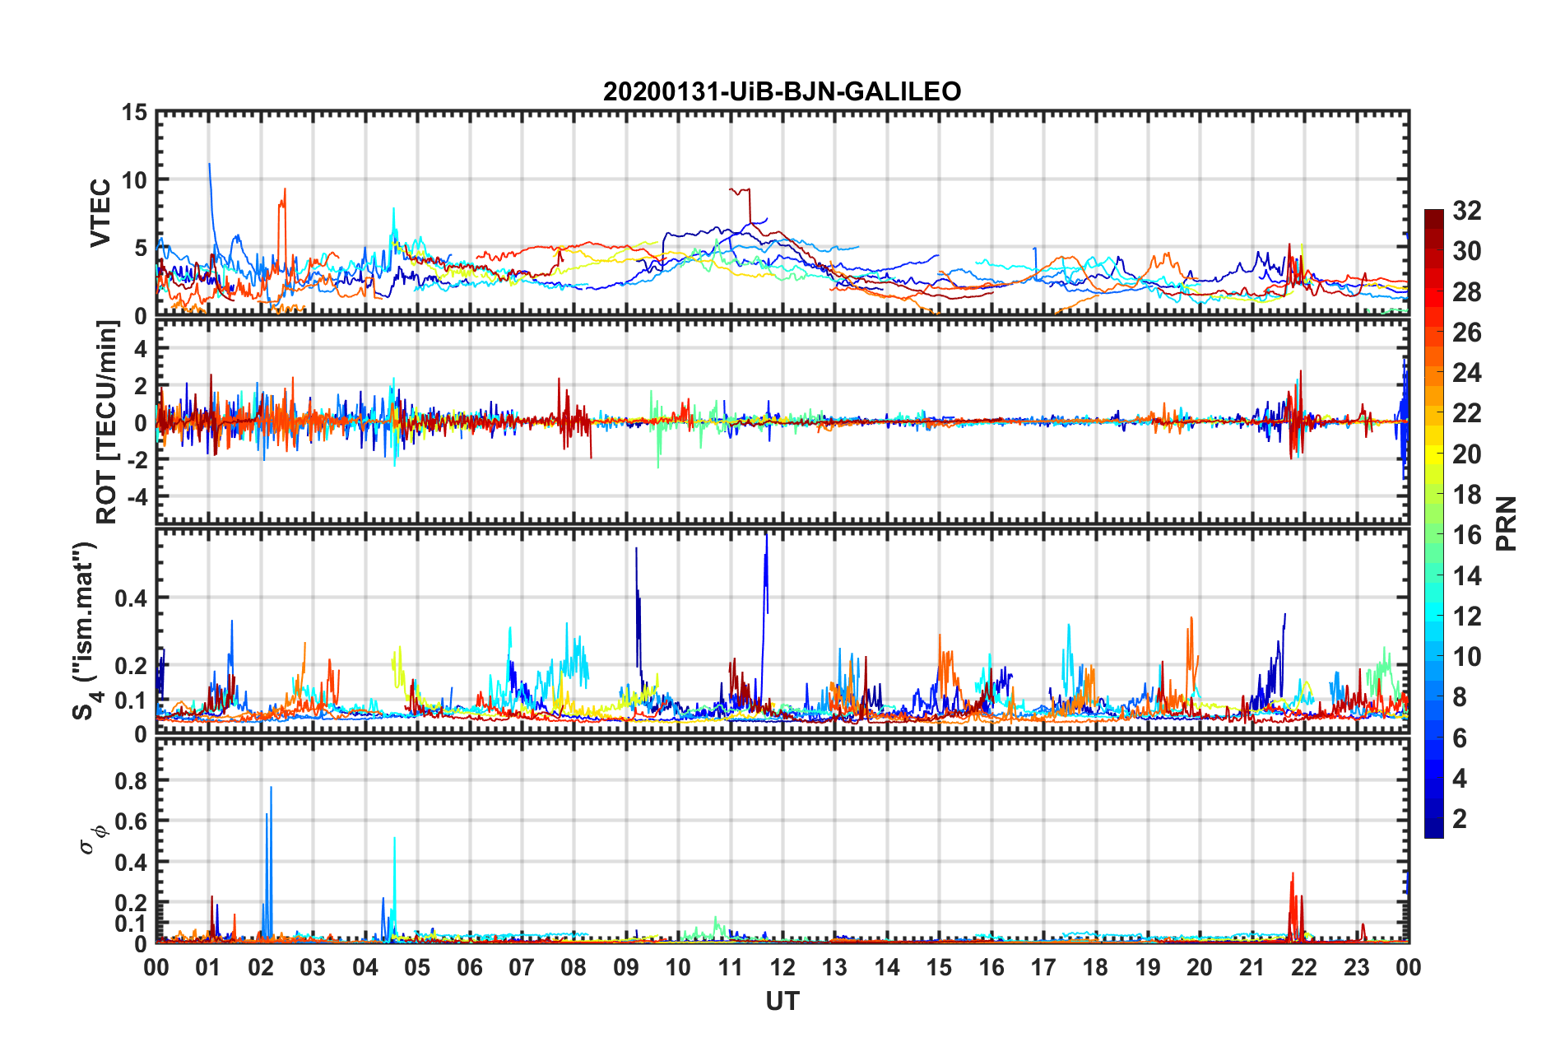This screenshot has width=1565, height=1047.
Task: Click the ROT [TECU/min] axis label
Action: [107, 422]
